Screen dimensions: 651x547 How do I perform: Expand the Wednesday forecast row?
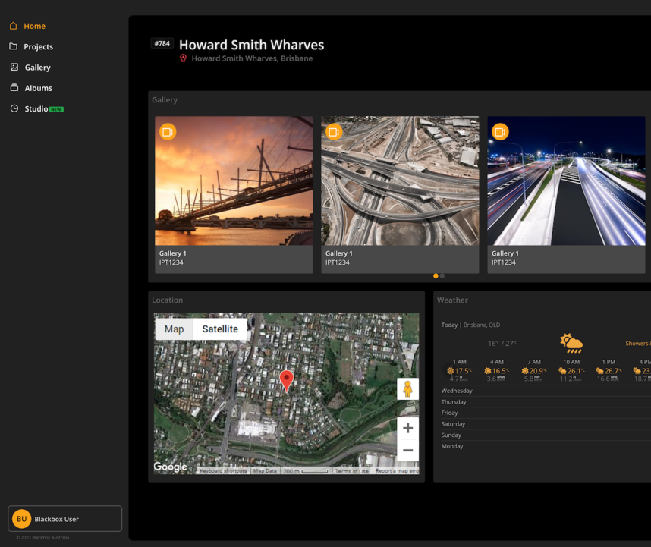546,391
